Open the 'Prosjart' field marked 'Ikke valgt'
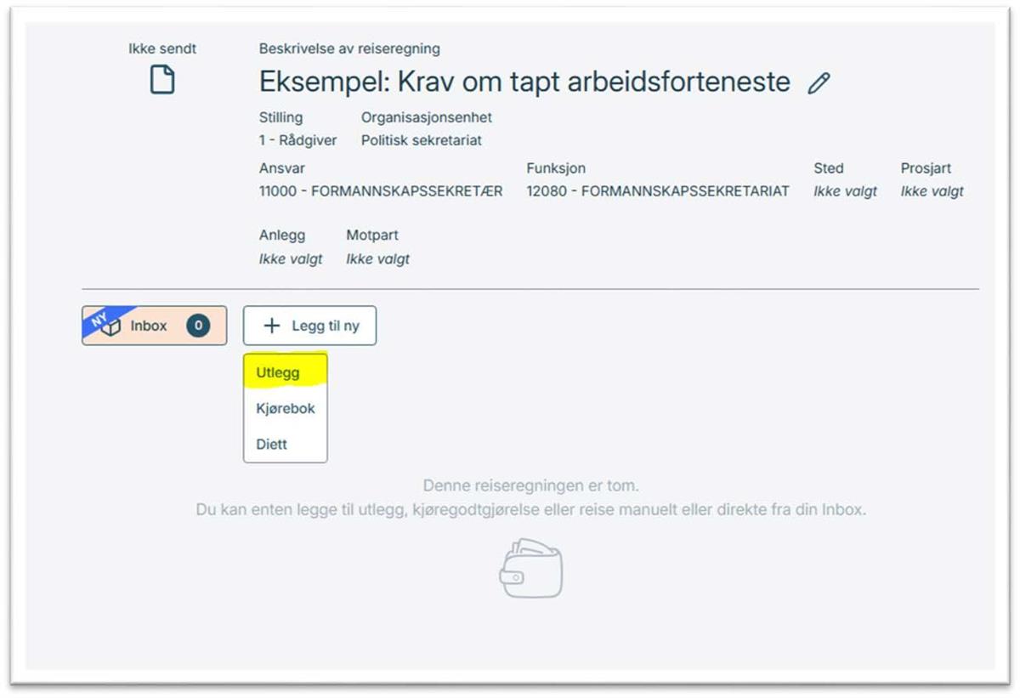Viewport: 1020px width, 698px height. coord(932,190)
